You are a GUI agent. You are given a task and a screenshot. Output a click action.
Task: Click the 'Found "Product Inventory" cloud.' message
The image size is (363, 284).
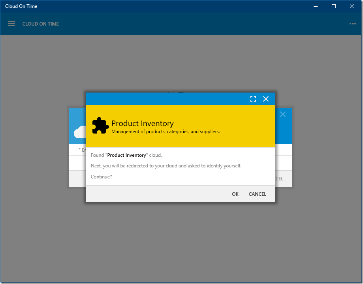pos(126,155)
